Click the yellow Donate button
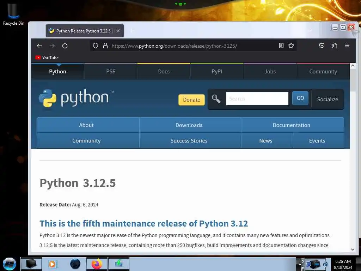This screenshot has width=361, height=271. [191, 100]
